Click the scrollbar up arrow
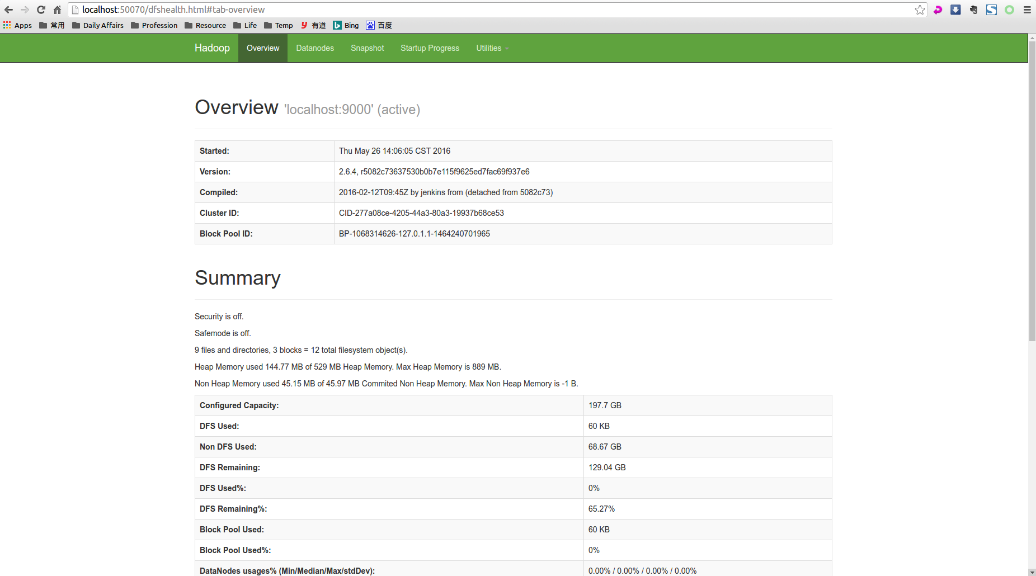This screenshot has height=576, width=1036. pos(1032,37)
